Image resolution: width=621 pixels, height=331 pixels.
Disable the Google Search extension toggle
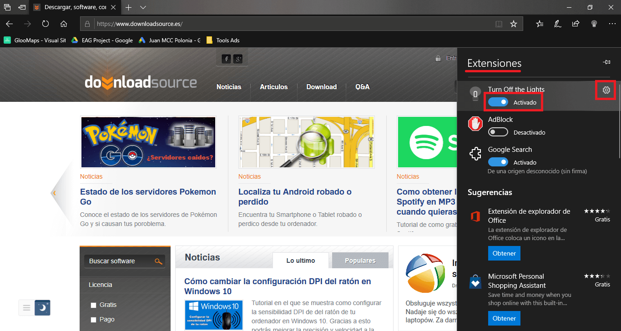(x=498, y=162)
